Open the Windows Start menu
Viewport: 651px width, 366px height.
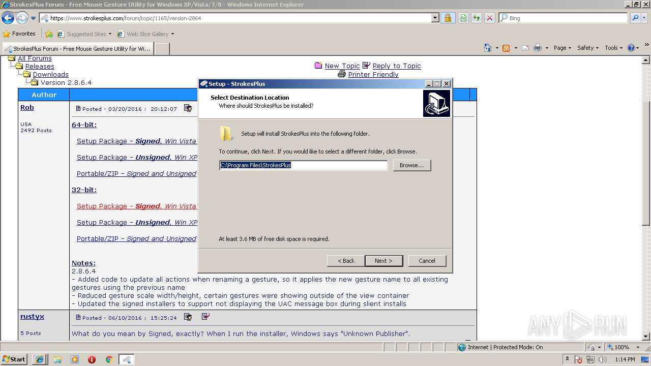tap(14, 359)
